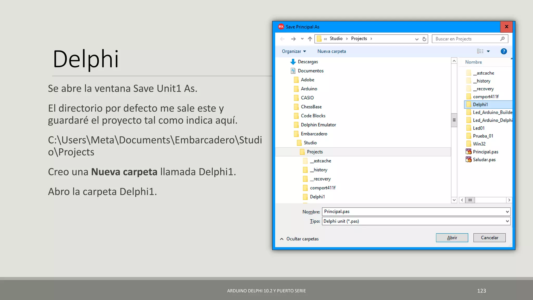
Task: Refresh the Projects folder view
Action: point(424,39)
